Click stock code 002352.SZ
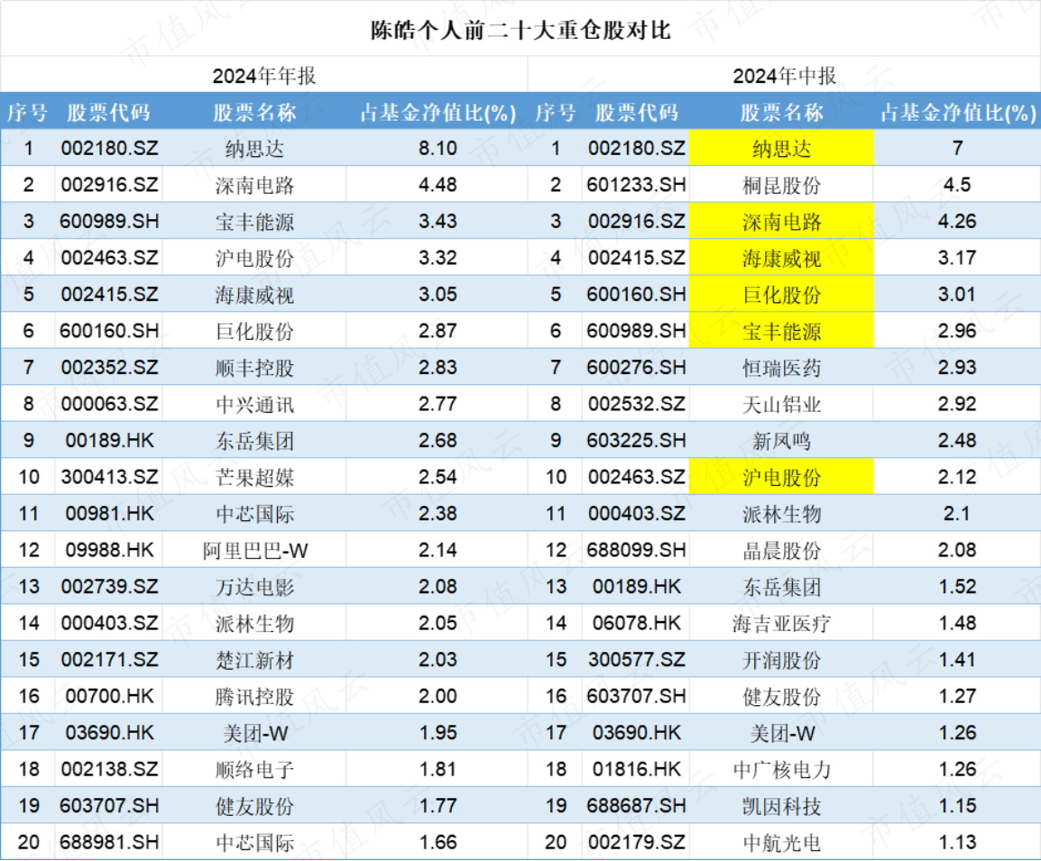 (109, 367)
